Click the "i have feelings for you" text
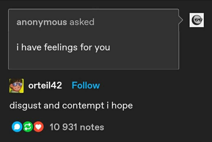Image resolution: width=212 pixels, height=142 pixels. [63, 48]
